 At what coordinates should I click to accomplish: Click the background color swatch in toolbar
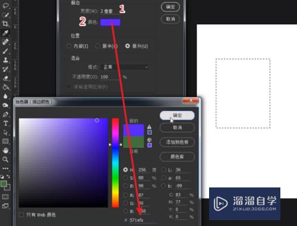[x=8, y=188]
